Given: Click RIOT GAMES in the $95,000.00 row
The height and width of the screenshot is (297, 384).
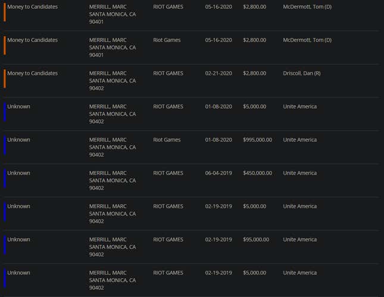Looking at the screenshot, I should pyautogui.click(x=168, y=239).
